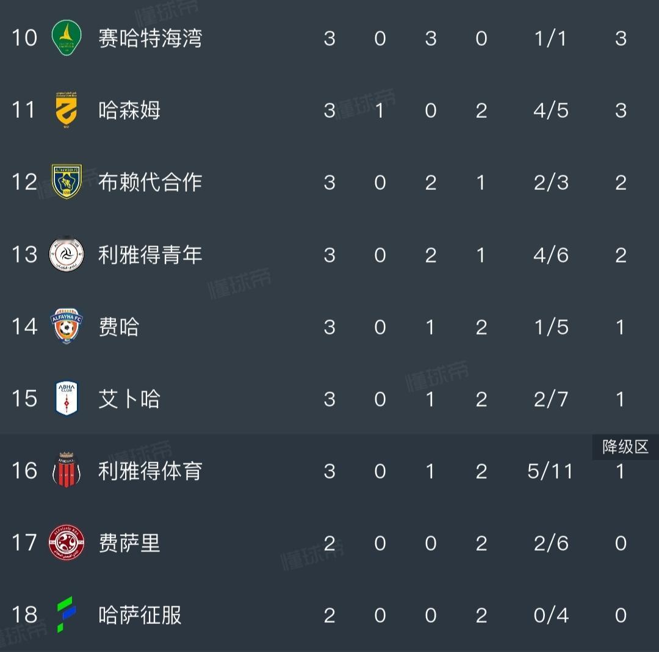Tap the 艾卜哈 Abha Club badge
The height and width of the screenshot is (652, 659).
pos(67,398)
